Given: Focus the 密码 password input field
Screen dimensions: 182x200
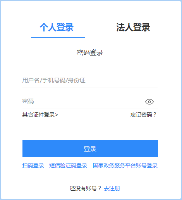Looking at the screenshot, I should tap(82, 101).
